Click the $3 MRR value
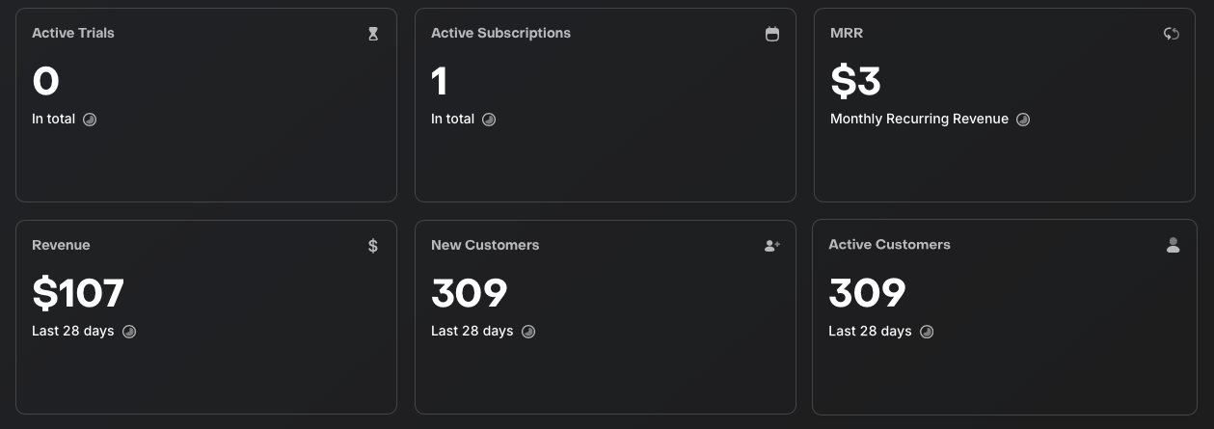Screen dimensions: 1214x429 point(855,81)
